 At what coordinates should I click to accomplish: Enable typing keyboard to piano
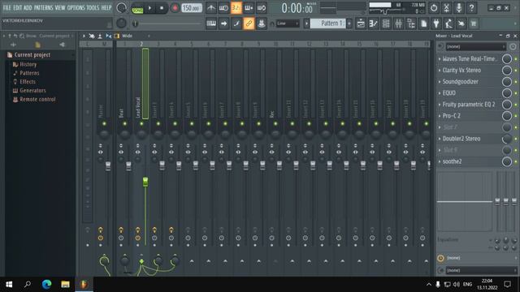coord(211,24)
